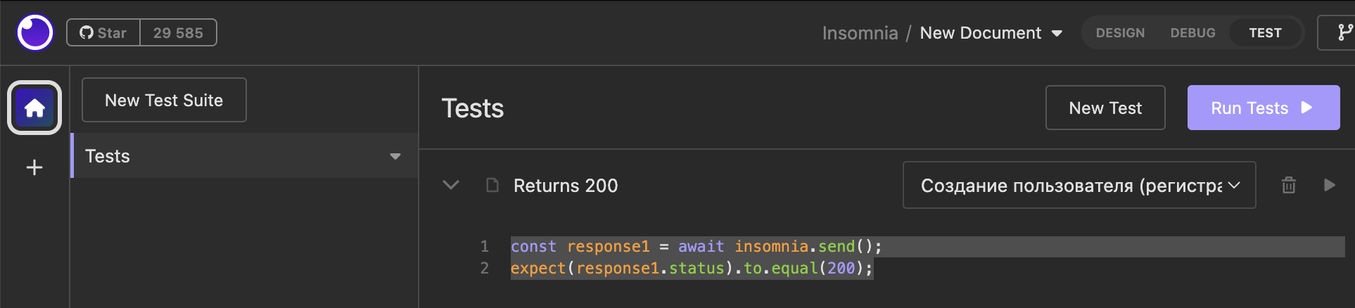Click the plus icon in sidebar
Screen dimensions: 1355x308
coord(34,167)
